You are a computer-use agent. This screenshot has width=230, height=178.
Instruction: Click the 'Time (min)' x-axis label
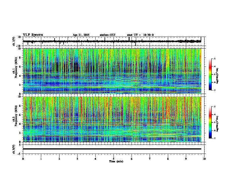click(x=116, y=161)
